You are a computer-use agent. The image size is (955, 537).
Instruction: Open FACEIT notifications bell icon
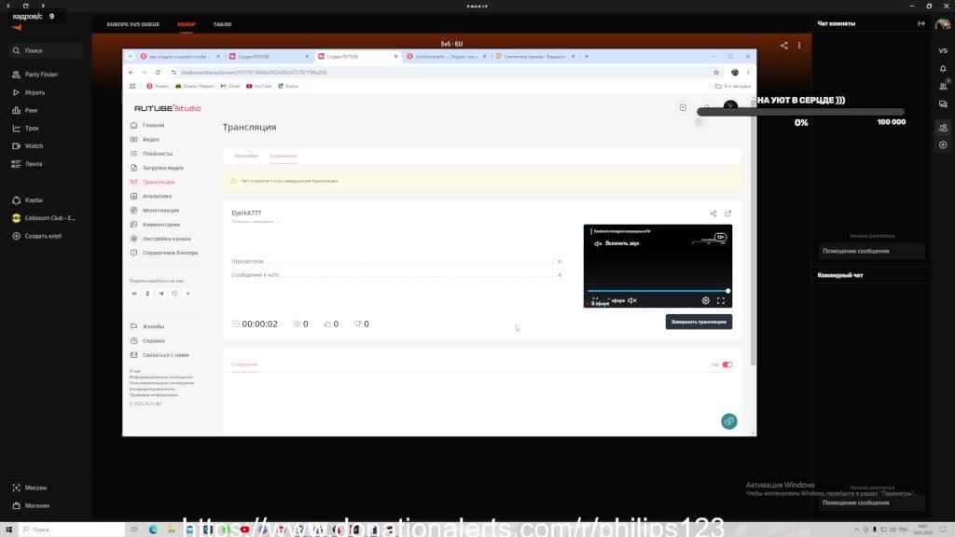[943, 69]
